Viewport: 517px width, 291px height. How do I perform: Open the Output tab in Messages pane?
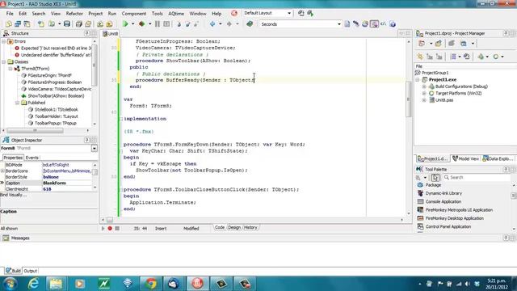pos(31,271)
